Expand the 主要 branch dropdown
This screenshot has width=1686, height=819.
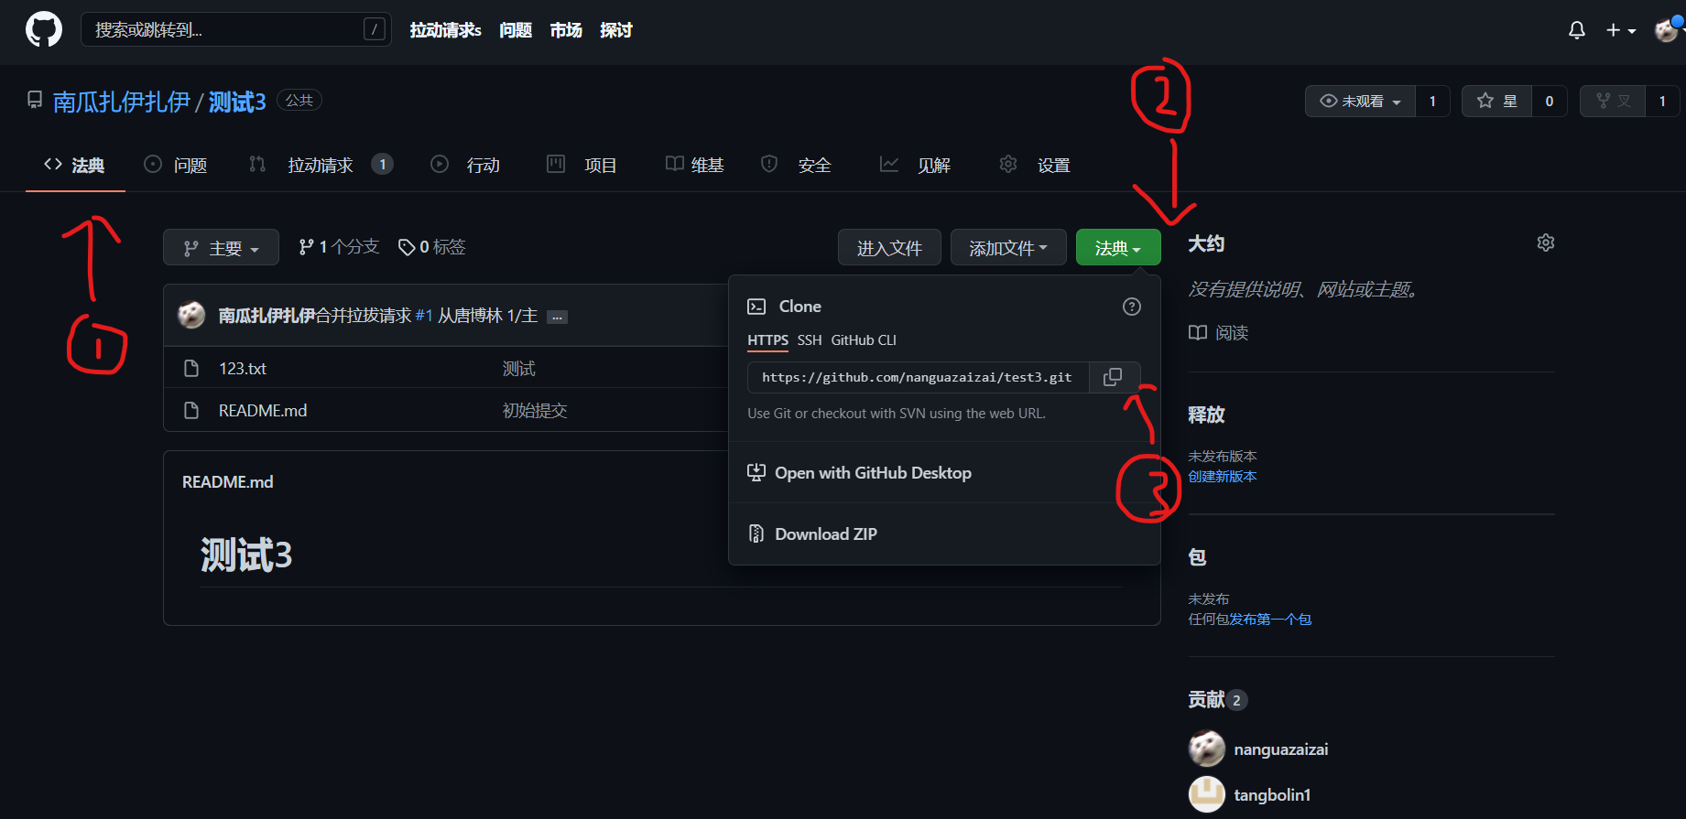(221, 247)
